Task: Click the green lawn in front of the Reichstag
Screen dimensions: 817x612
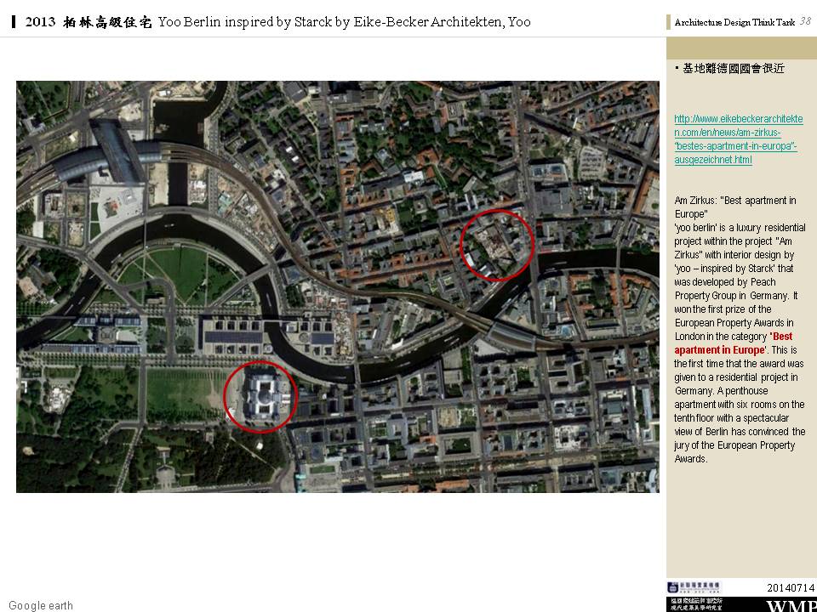Action: pos(183,393)
